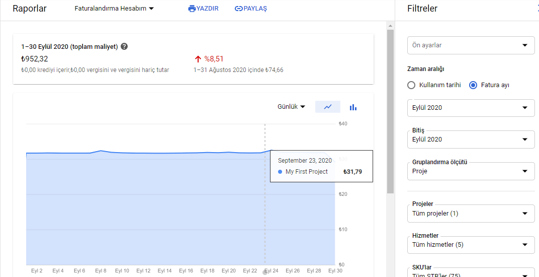This screenshot has height=277, width=539.
Task: Click the print icon next to YAZDIR
Action: tap(192, 9)
